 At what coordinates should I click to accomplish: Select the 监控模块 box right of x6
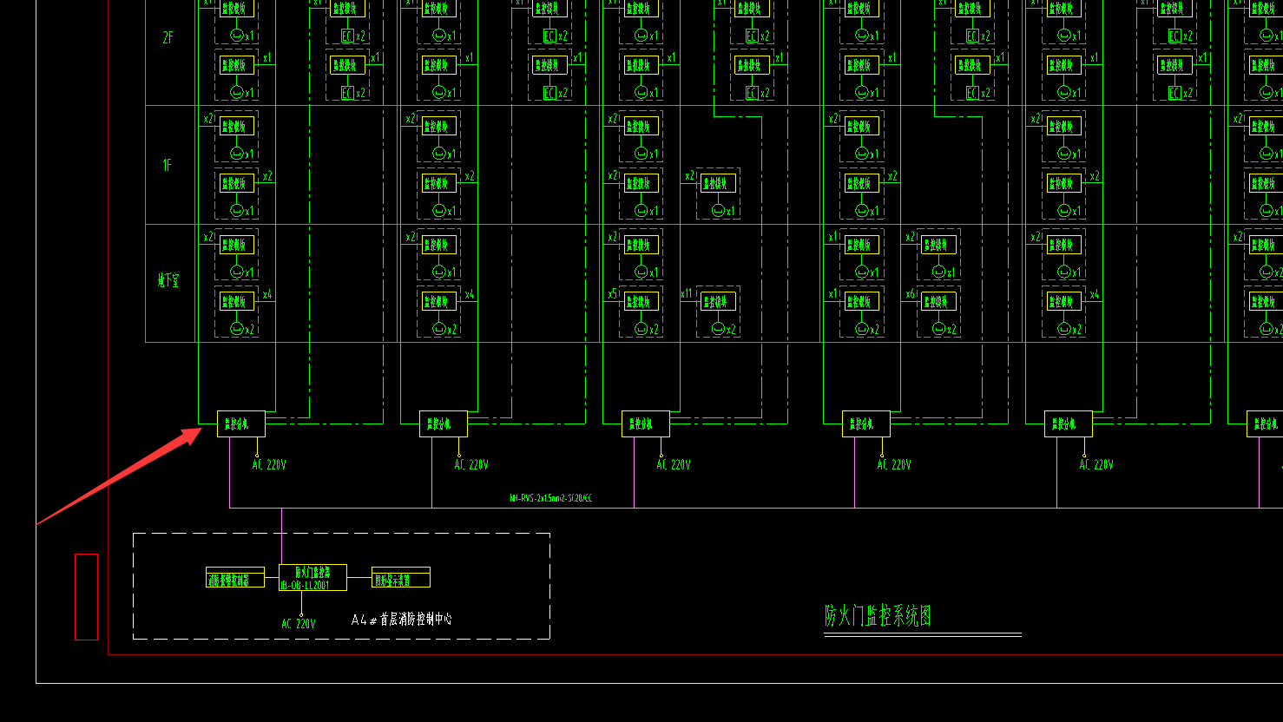tap(938, 302)
